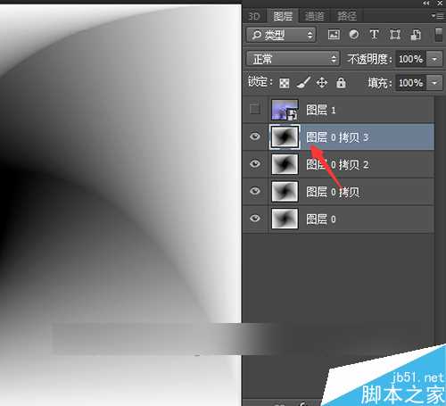Screen dimensions: 446x406
Task: Select the 图层 0 拷贝 layer thumbnail
Action: click(x=285, y=192)
